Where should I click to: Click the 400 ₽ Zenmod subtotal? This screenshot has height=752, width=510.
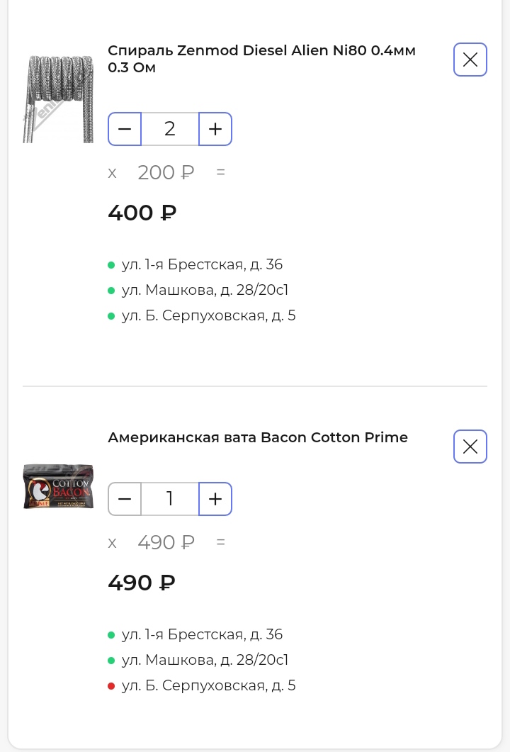(x=142, y=213)
